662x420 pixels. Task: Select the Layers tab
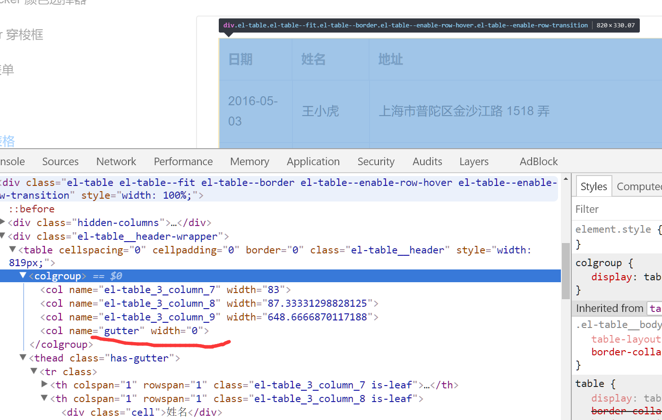click(473, 161)
